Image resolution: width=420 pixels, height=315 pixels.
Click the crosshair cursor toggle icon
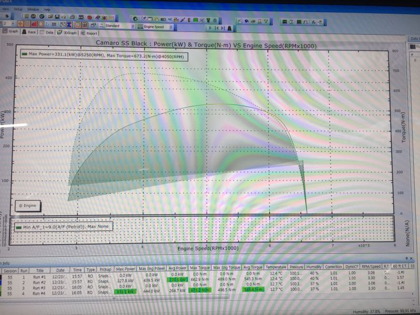click(20, 24)
